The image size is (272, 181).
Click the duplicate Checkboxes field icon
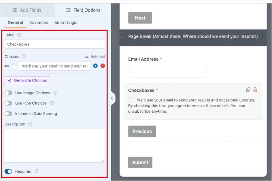[248, 90]
